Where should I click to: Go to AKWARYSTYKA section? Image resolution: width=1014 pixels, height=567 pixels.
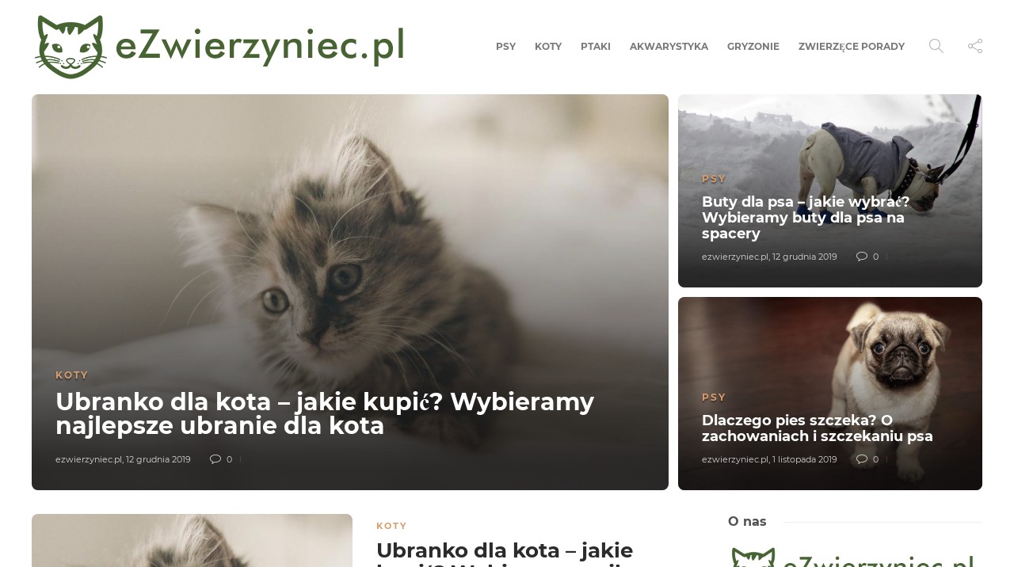click(669, 47)
